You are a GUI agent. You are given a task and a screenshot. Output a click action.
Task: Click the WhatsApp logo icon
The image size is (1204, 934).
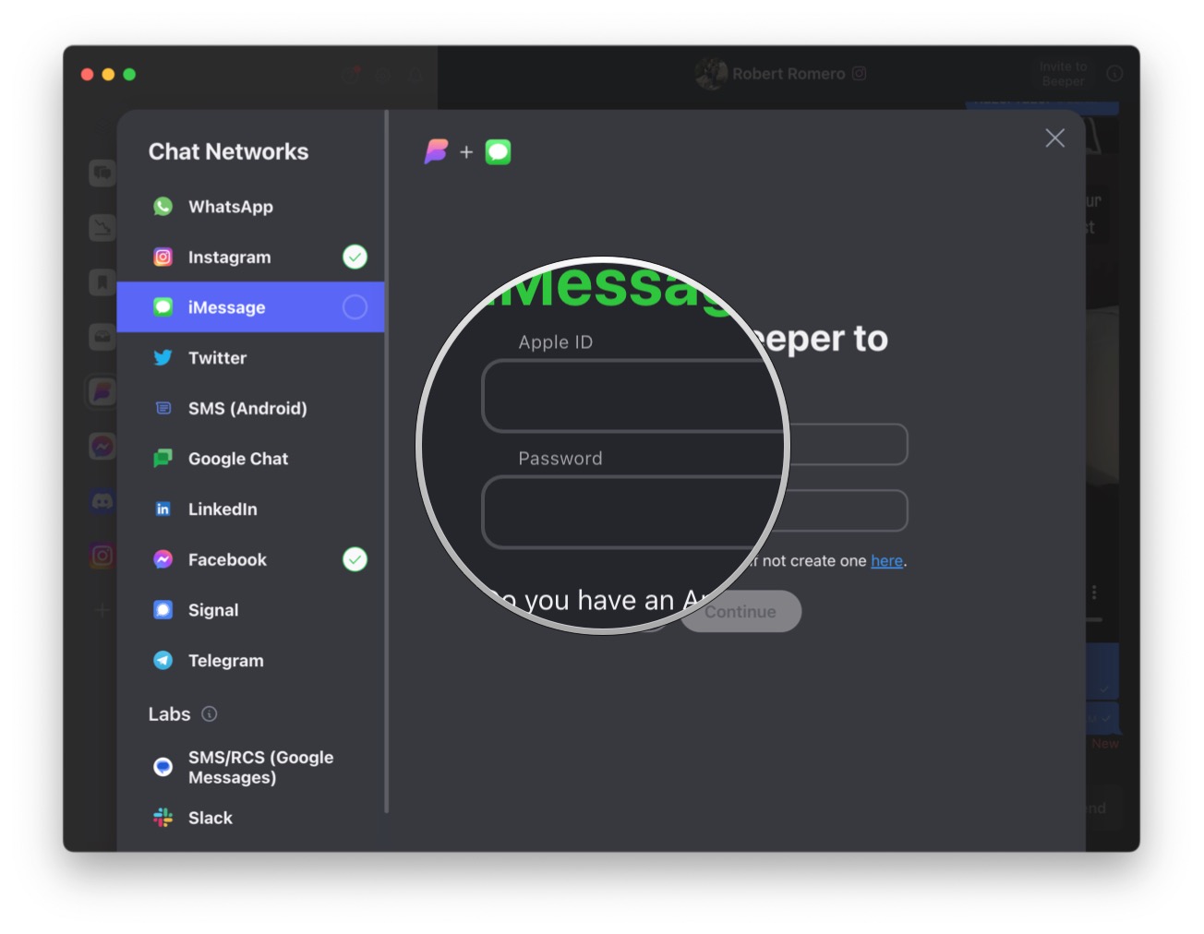163,207
